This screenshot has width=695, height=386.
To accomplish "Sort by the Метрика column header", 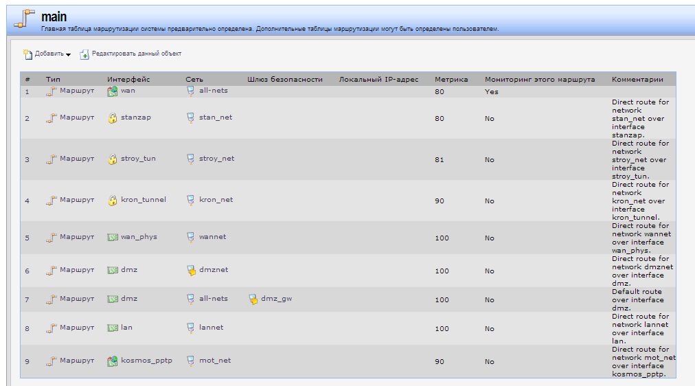I will coord(451,79).
